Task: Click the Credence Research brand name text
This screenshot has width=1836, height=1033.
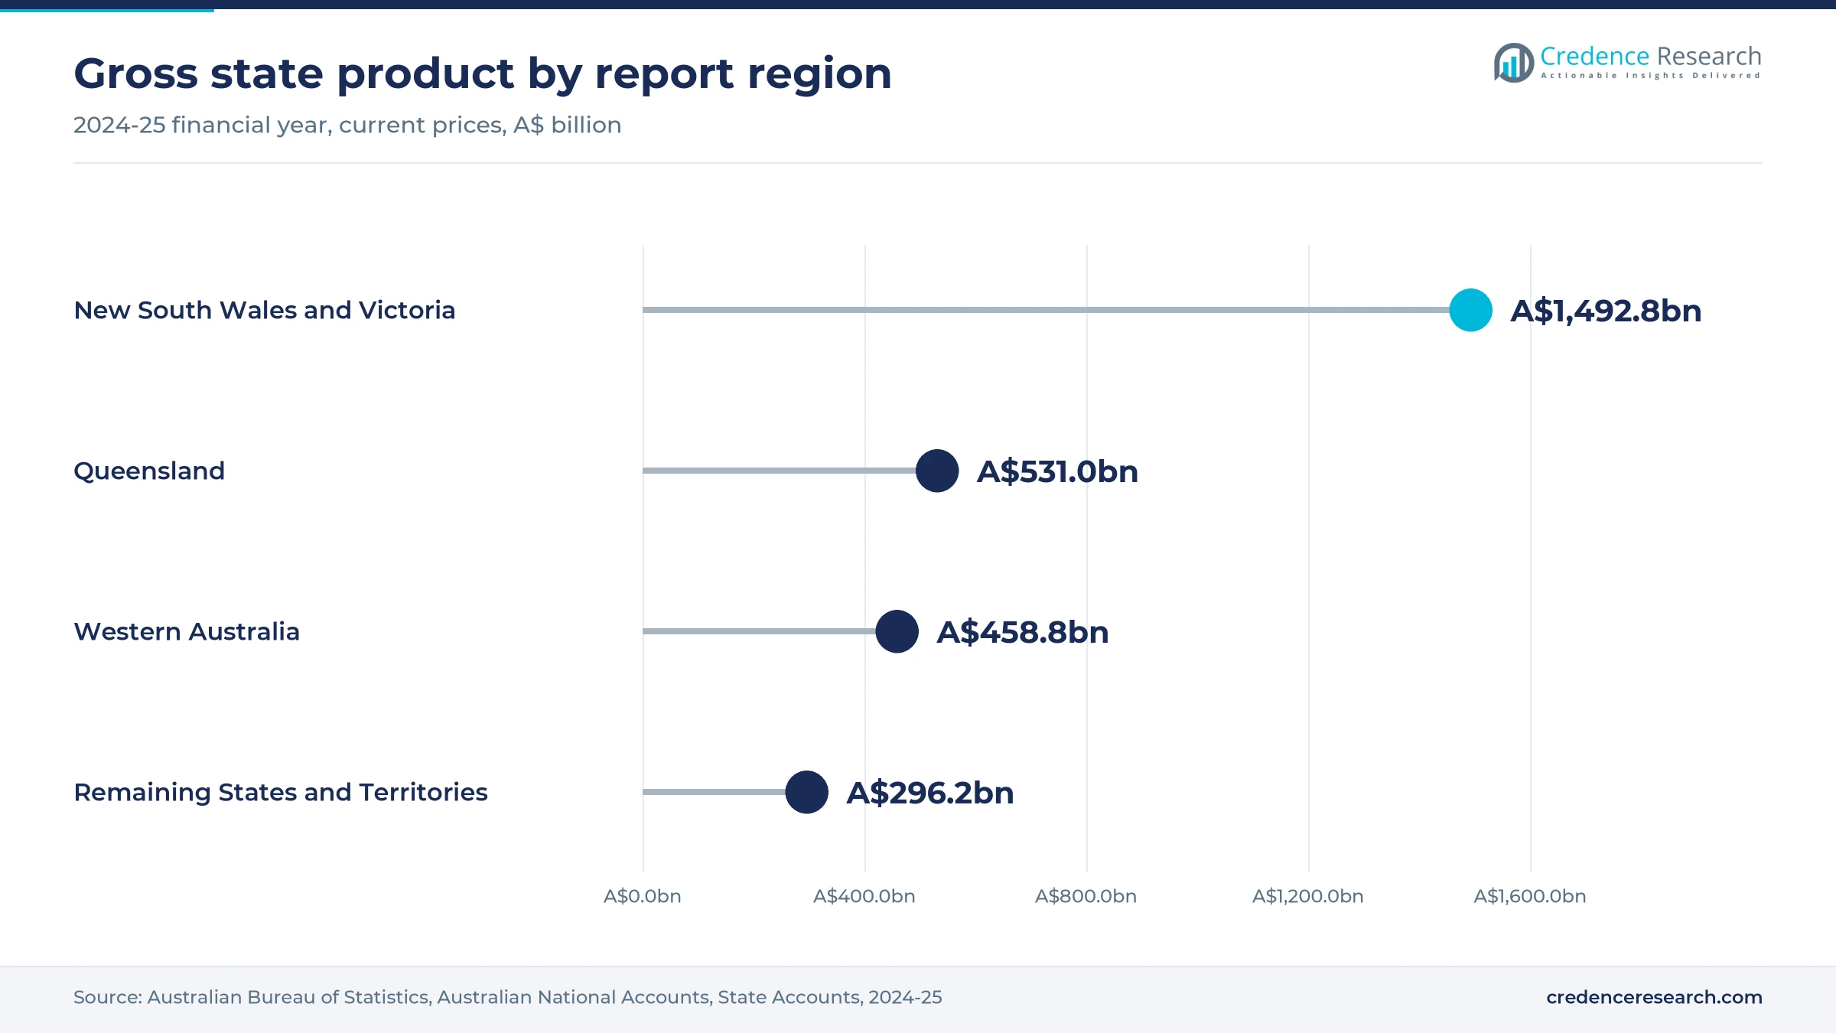Action: point(1650,56)
